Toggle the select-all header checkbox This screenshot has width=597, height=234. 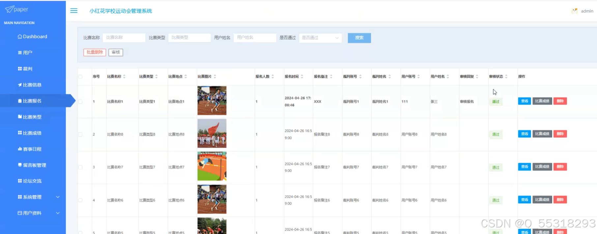[x=80, y=77]
